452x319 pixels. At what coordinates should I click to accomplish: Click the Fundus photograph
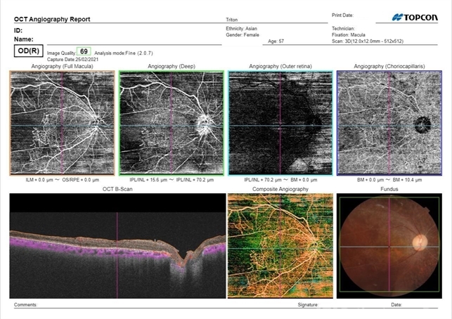click(x=389, y=244)
